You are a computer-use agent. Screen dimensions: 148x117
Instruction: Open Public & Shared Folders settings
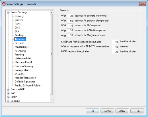coord(28,85)
